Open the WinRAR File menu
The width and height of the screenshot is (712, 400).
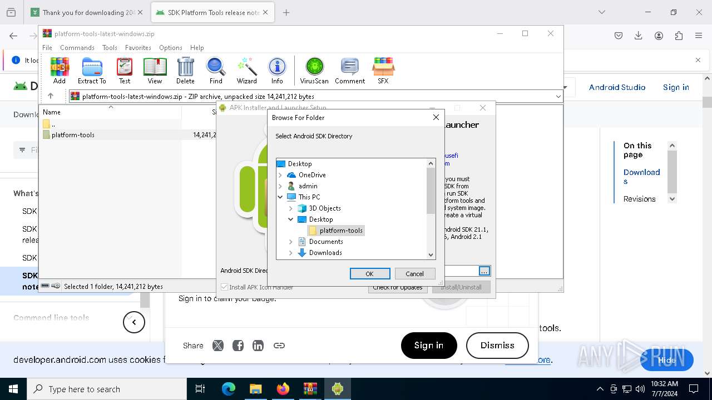[x=47, y=48]
